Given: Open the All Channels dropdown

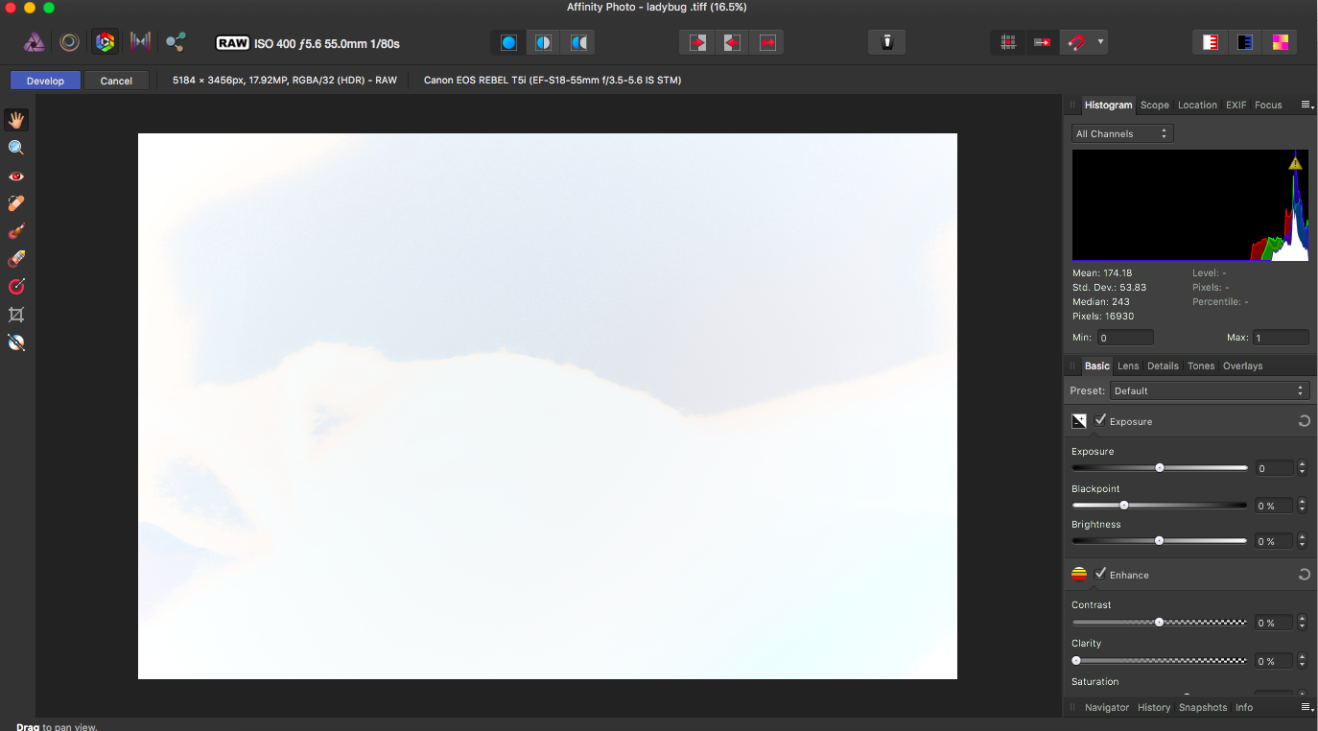Looking at the screenshot, I should (1122, 134).
